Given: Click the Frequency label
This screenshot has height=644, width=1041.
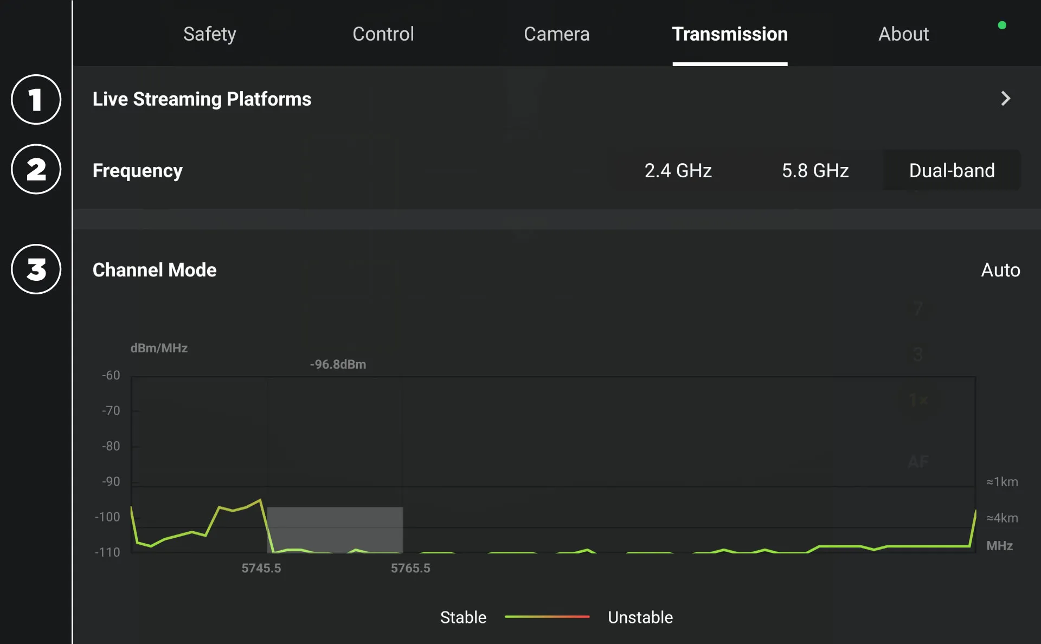Looking at the screenshot, I should coord(137,170).
